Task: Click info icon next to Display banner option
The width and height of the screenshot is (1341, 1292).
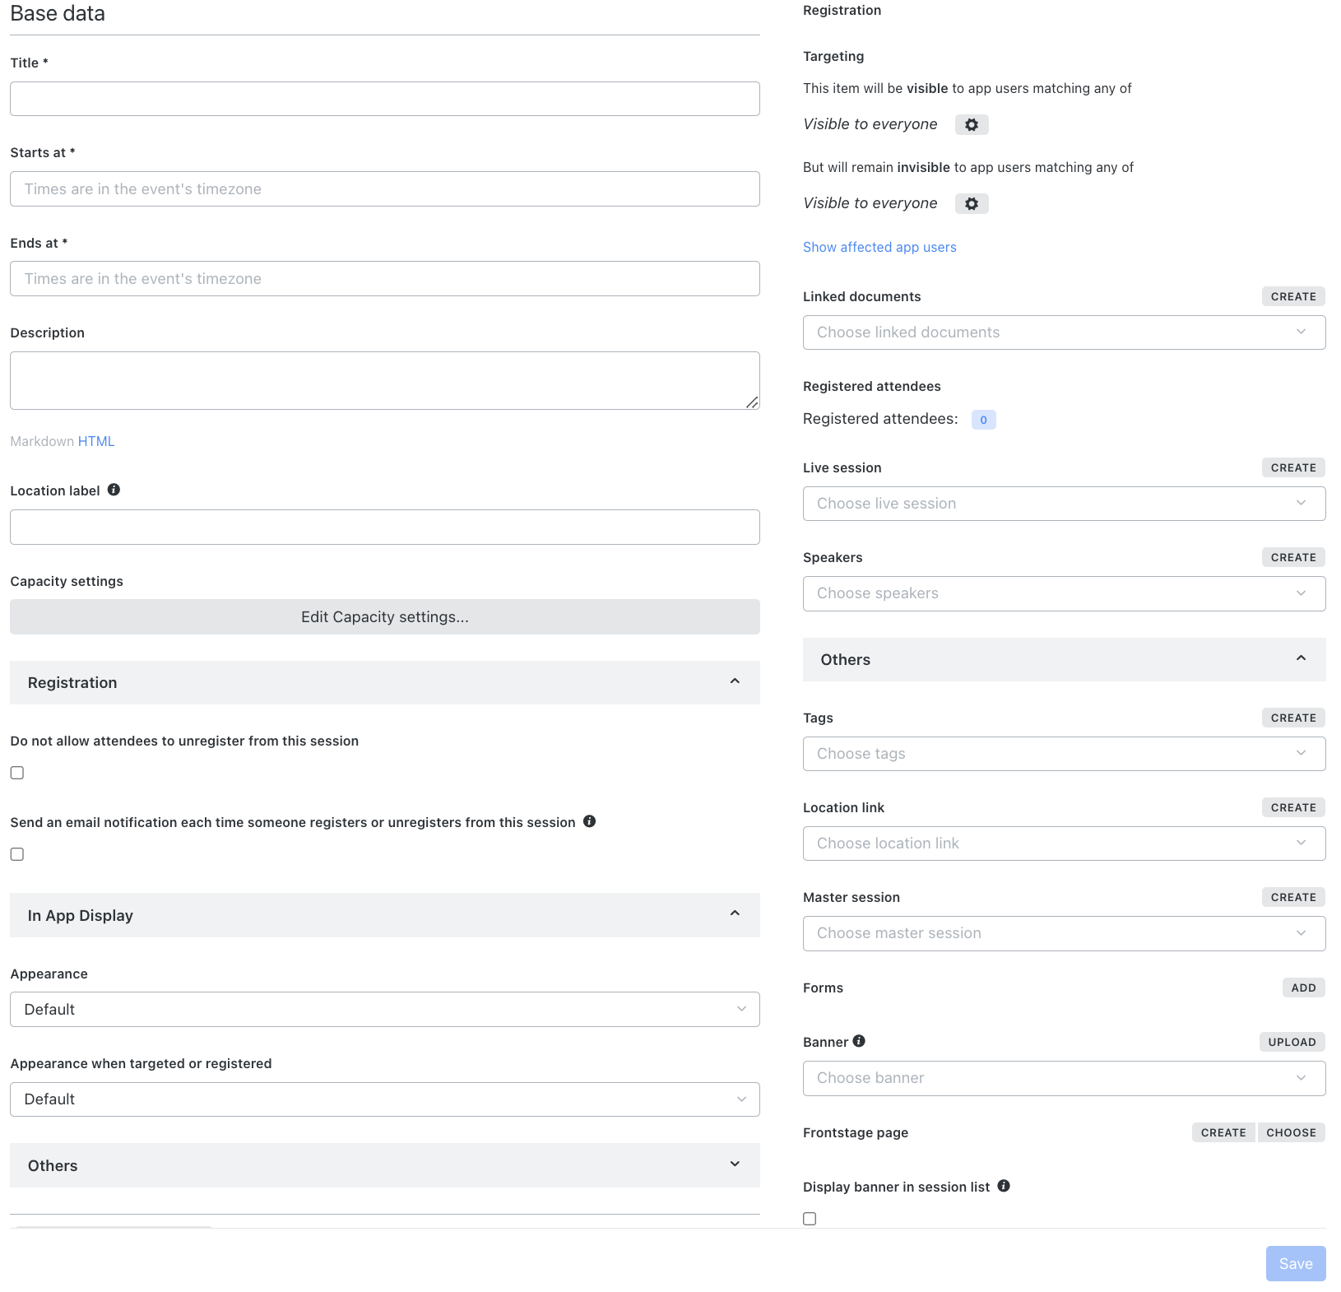Action: [1003, 1186]
